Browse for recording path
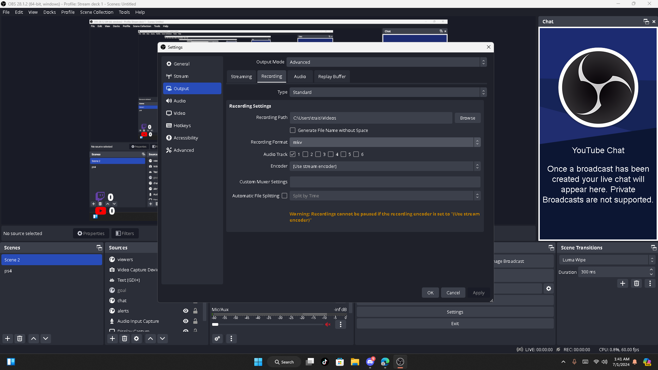 [x=467, y=118]
